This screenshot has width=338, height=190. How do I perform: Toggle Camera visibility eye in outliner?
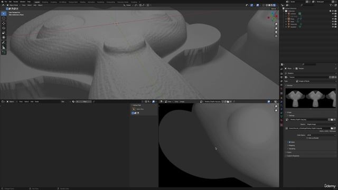(333, 14)
